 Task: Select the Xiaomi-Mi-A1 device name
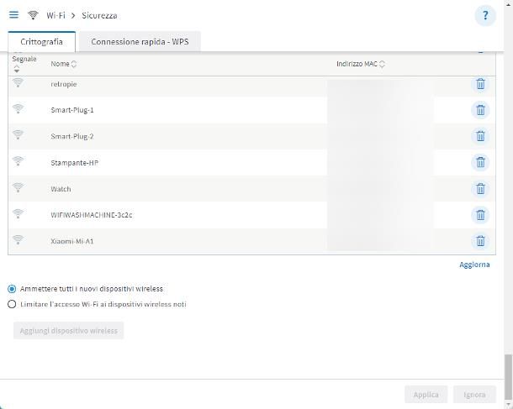72,241
